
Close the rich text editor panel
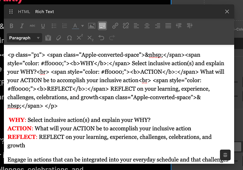point(227,12)
